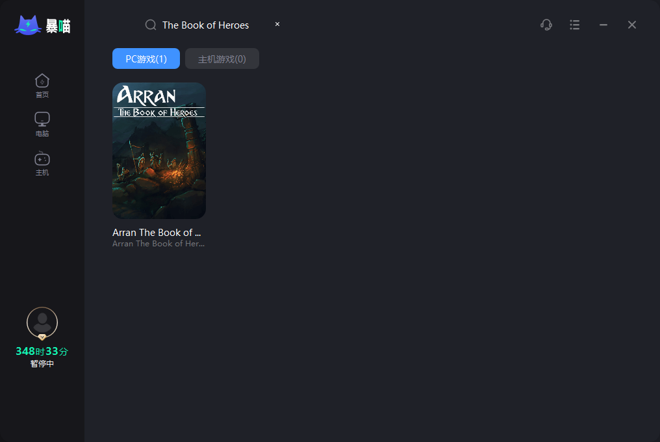This screenshot has width=660, height=442.
Task: Open customer support headset icon
Action: [546, 25]
